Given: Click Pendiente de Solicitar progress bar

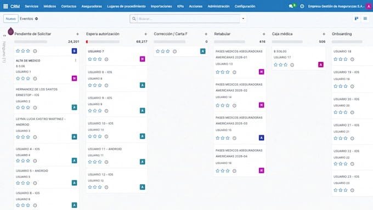Looking at the screenshot, I should pos(31,42).
